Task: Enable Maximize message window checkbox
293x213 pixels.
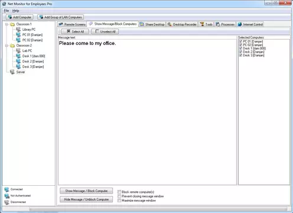Action: pyautogui.click(x=119, y=201)
